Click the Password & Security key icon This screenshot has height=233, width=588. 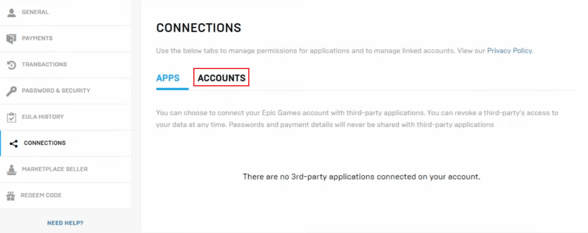coord(12,91)
